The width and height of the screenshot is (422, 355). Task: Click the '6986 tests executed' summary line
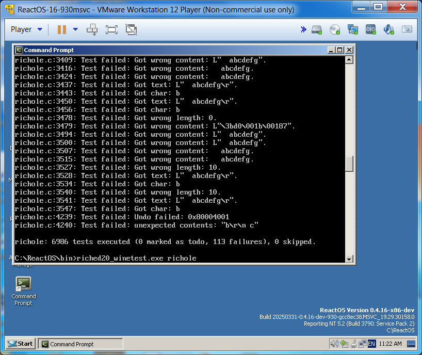coord(165,242)
